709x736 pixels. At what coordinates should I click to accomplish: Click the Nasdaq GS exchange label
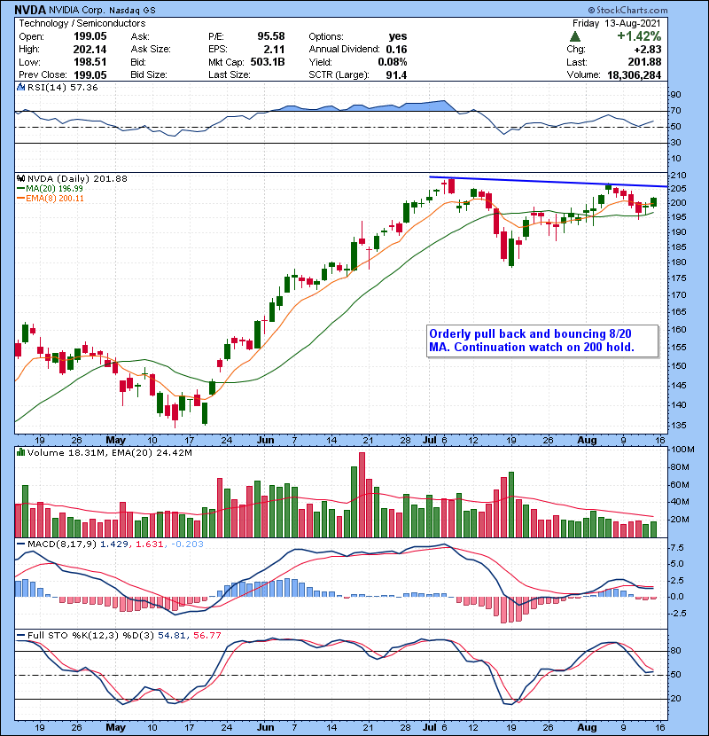(x=133, y=11)
